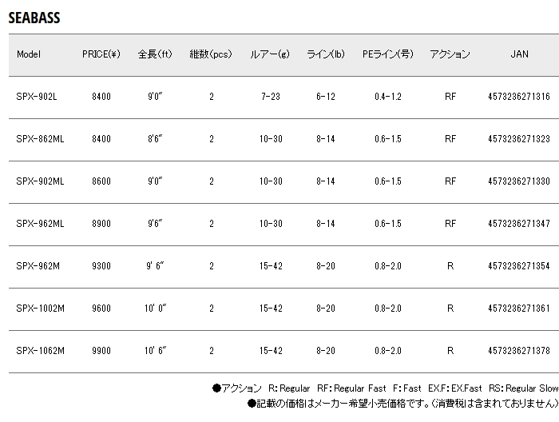Select model SPX-902ML cell
Viewport: 559px width, 422px height.
(x=40, y=181)
